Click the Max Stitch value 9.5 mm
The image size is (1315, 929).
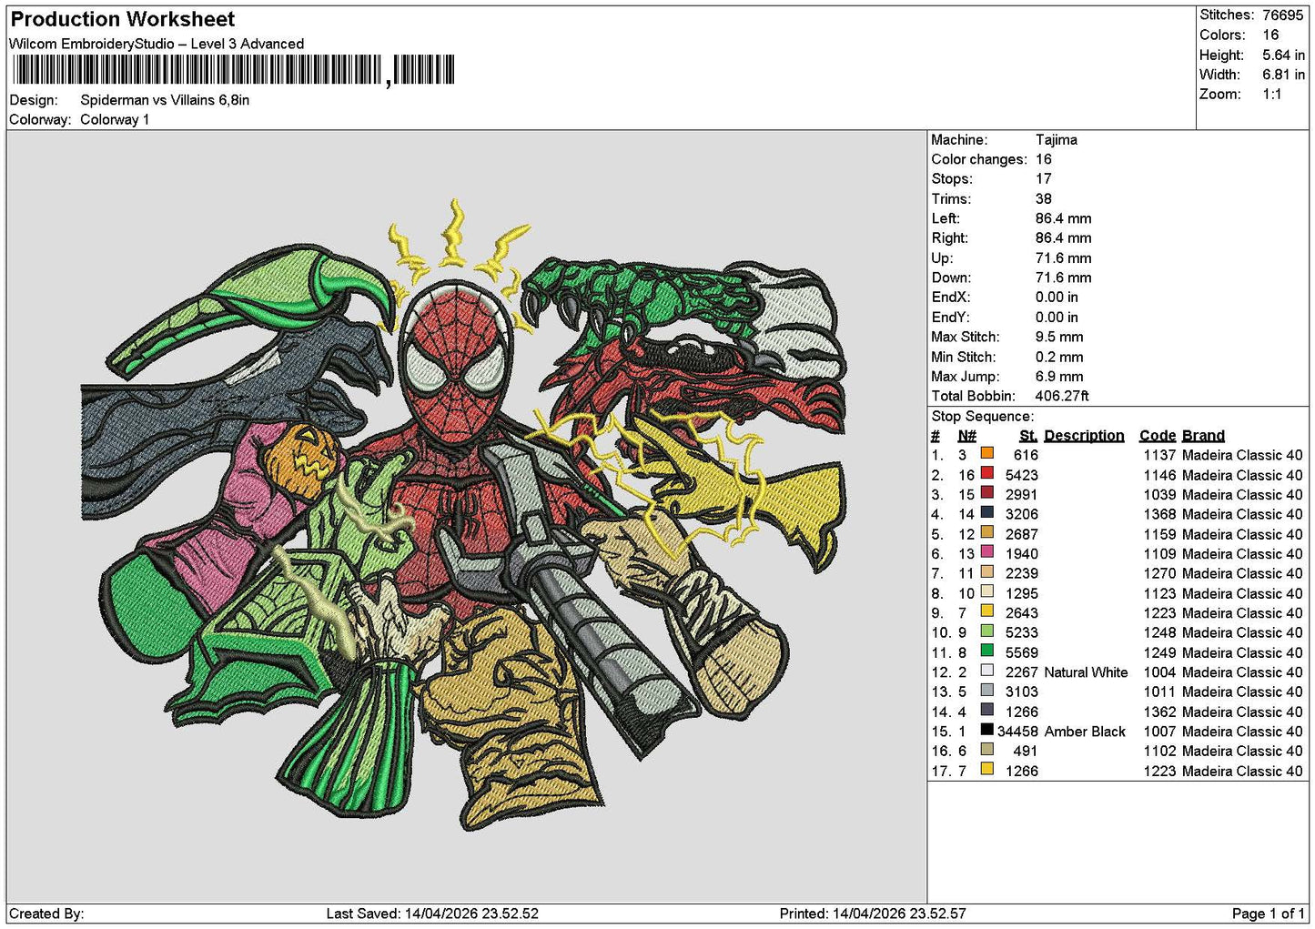[x=1060, y=337]
